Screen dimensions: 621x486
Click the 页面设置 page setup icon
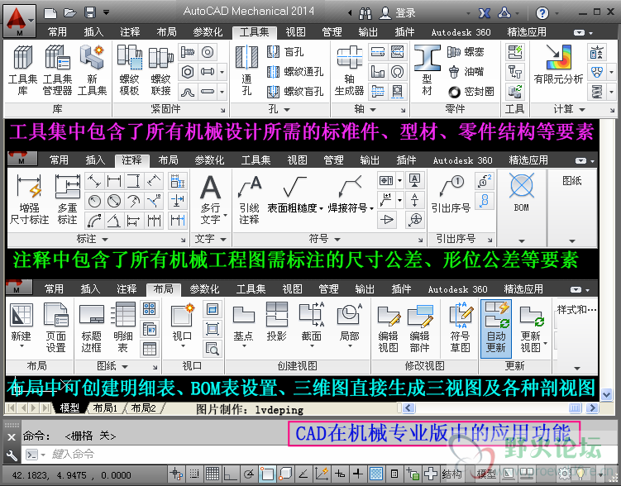(x=56, y=327)
